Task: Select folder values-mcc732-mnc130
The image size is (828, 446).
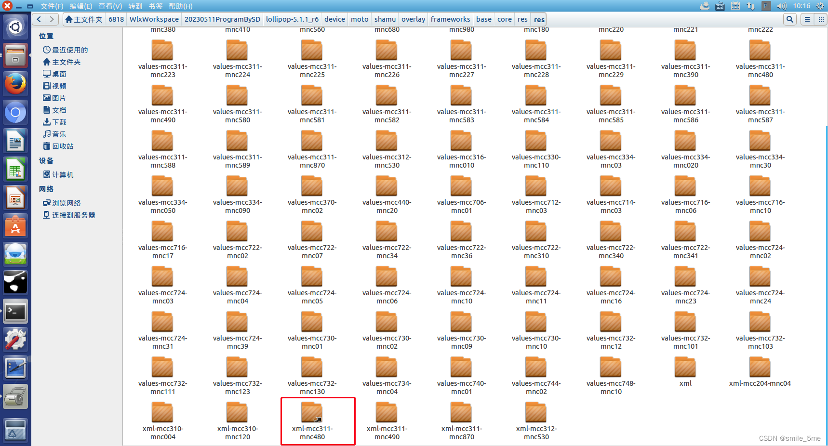Action: point(312,376)
